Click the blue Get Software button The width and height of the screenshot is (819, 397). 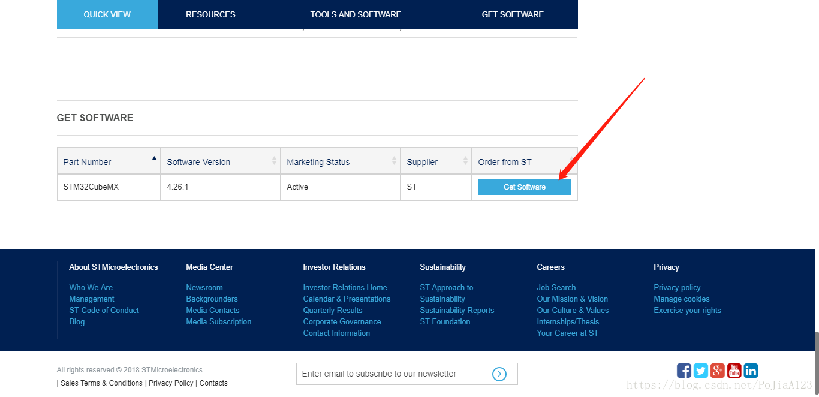(525, 187)
